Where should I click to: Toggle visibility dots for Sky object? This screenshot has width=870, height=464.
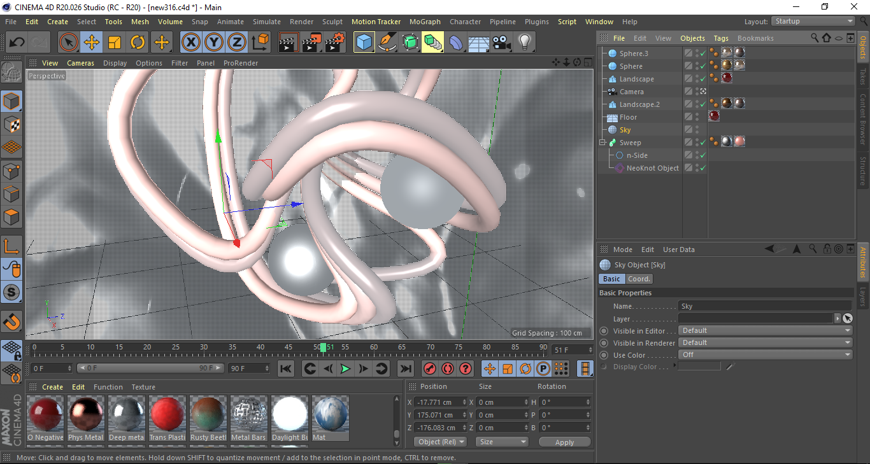point(697,130)
